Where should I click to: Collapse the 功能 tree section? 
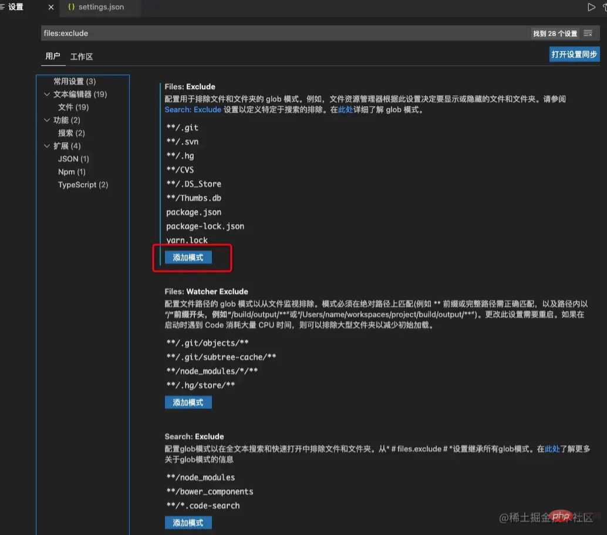(47, 120)
